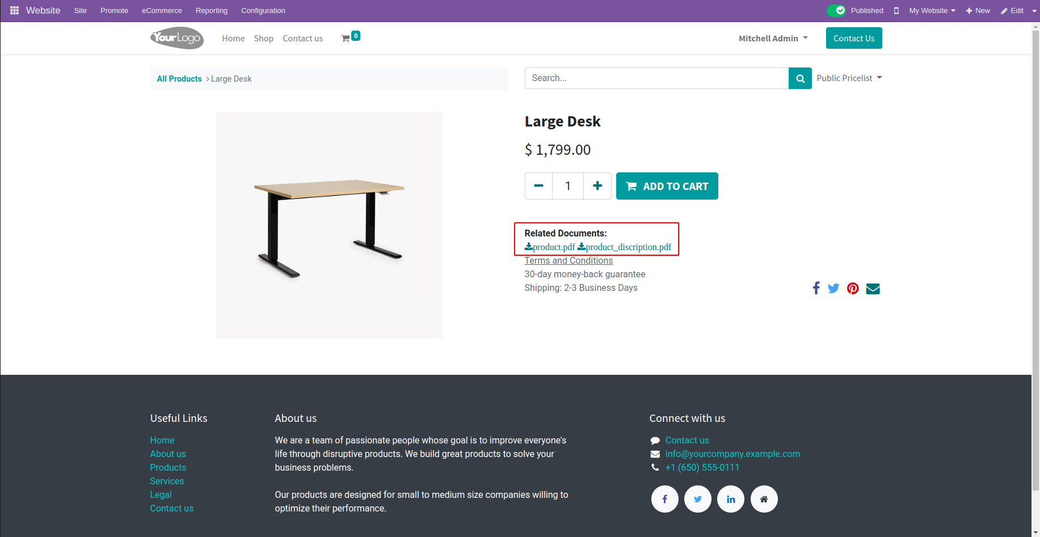Share product on Twitter icon
Image resolution: width=1040 pixels, height=537 pixels.
click(x=833, y=288)
